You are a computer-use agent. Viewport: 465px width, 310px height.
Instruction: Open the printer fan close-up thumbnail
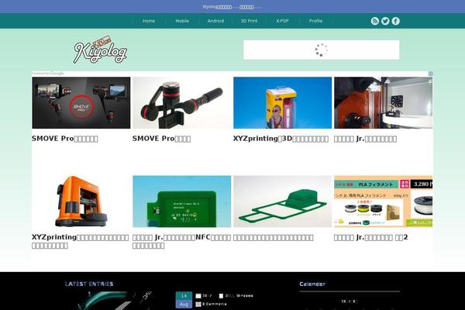click(383, 102)
